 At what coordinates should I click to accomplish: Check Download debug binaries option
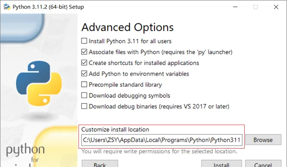[x=84, y=106]
